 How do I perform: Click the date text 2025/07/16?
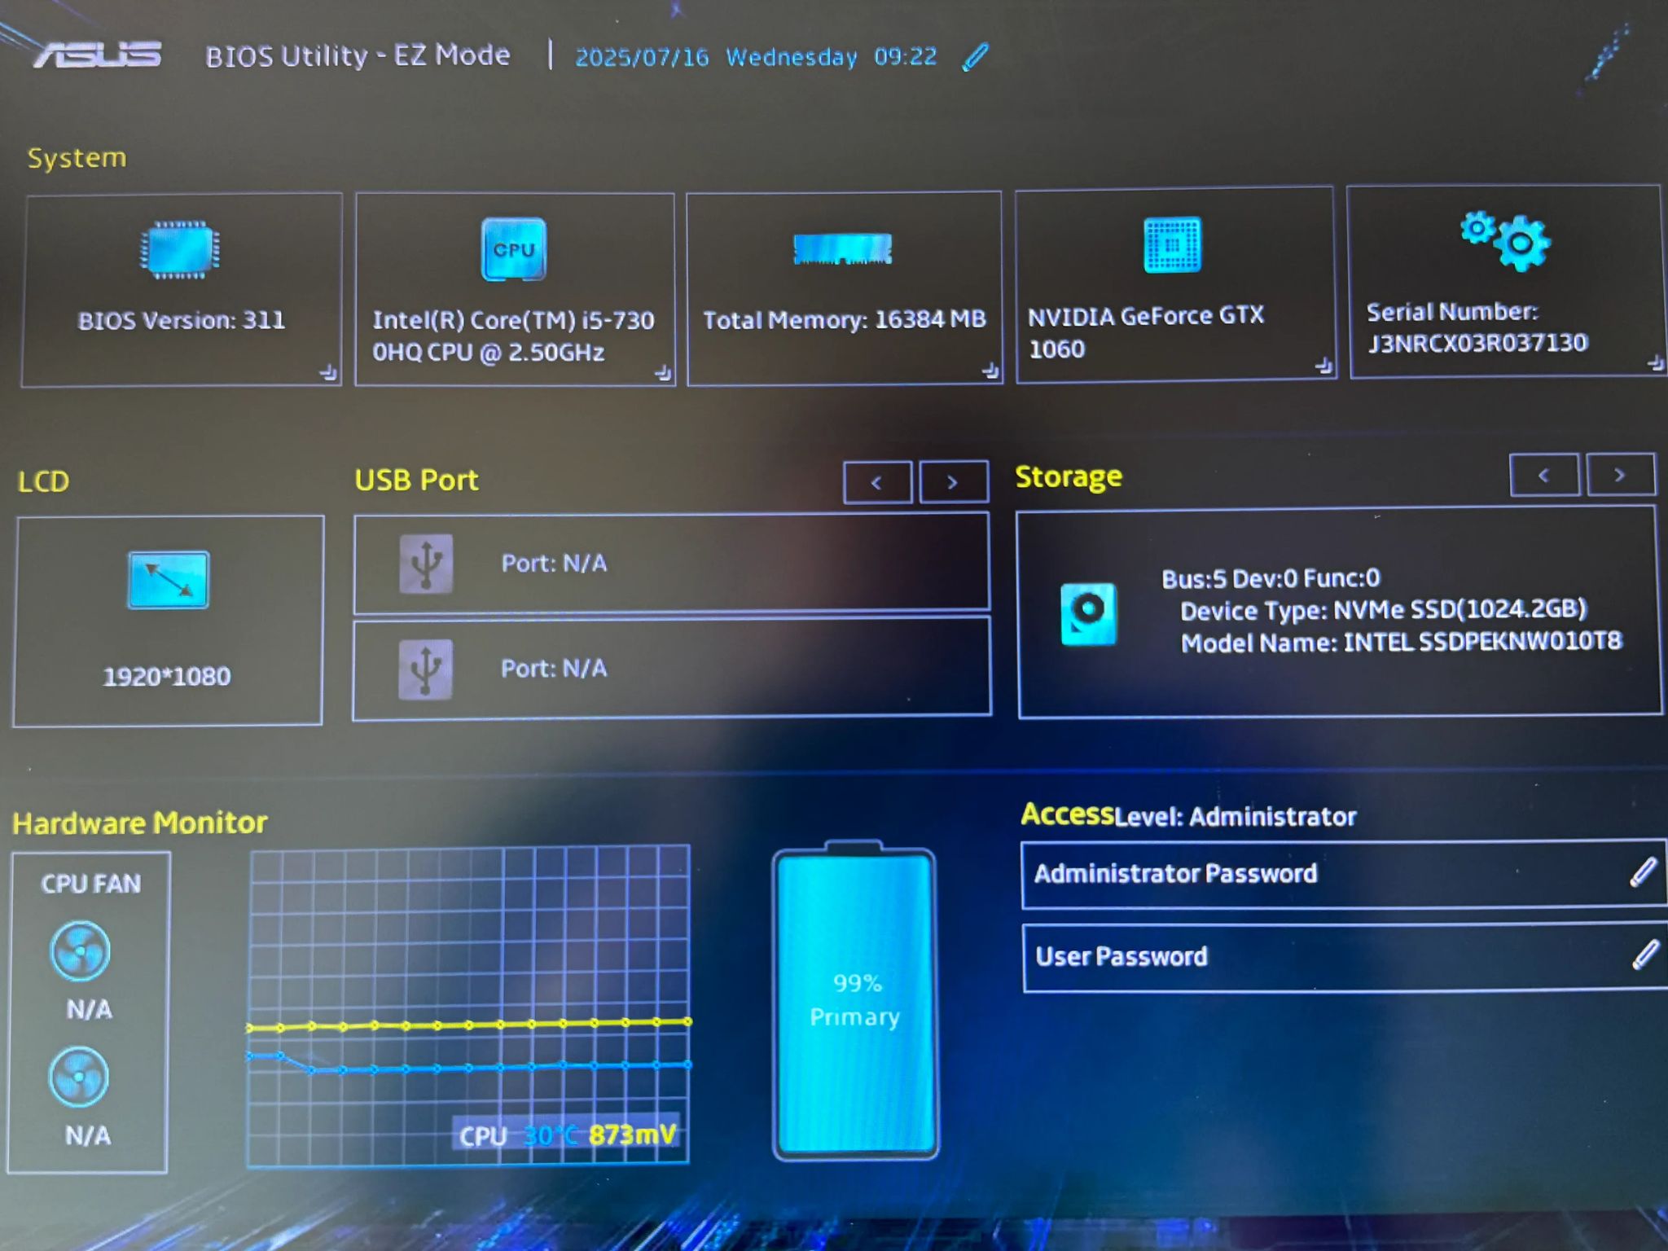click(642, 57)
